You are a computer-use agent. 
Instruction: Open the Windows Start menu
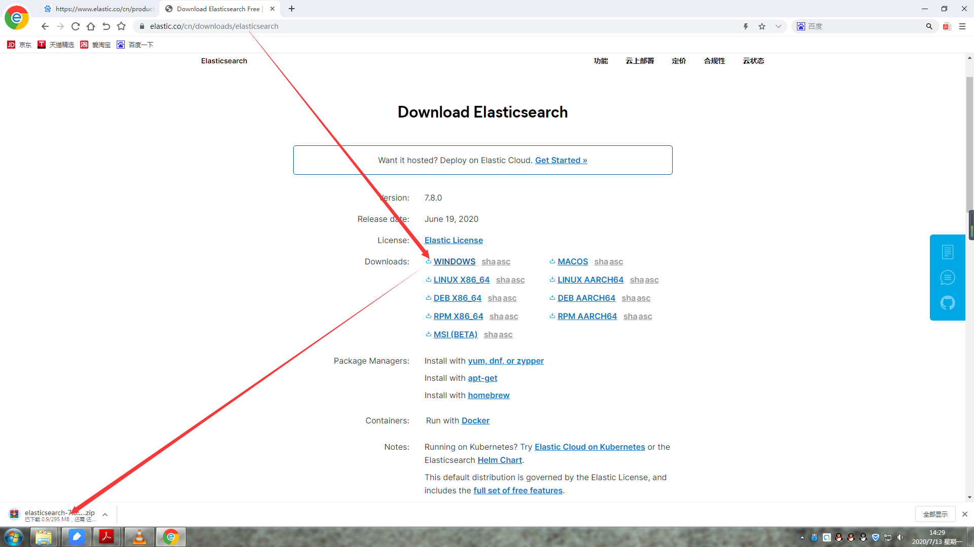[x=14, y=537]
